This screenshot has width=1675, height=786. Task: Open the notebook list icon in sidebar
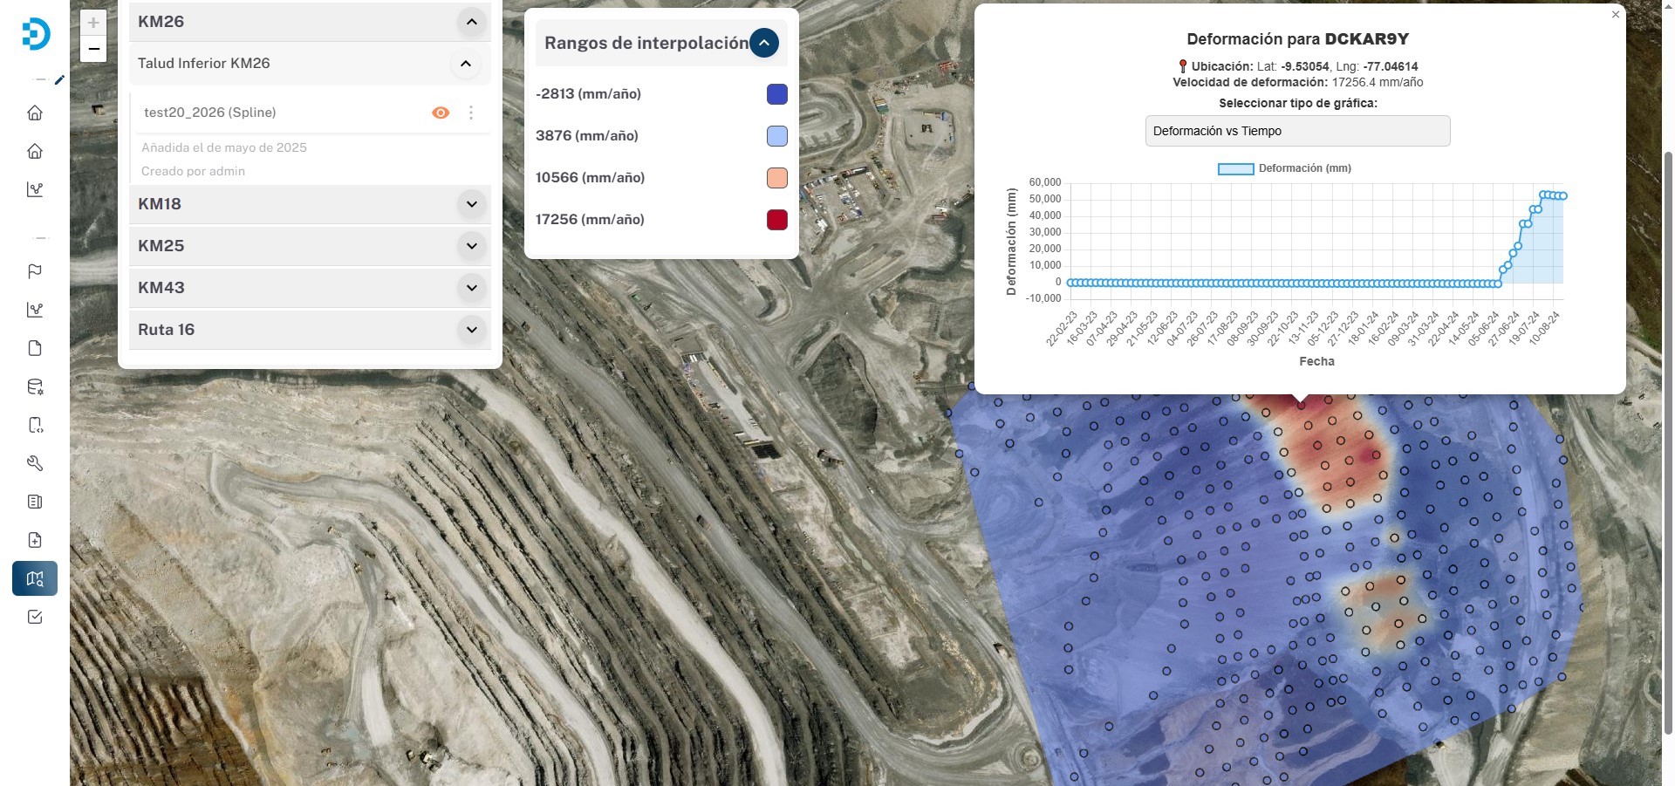(x=35, y=502)
